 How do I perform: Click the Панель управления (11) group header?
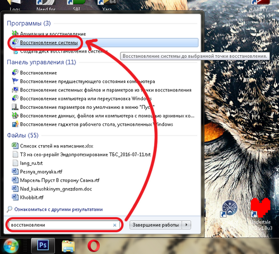tap(41, 62)
